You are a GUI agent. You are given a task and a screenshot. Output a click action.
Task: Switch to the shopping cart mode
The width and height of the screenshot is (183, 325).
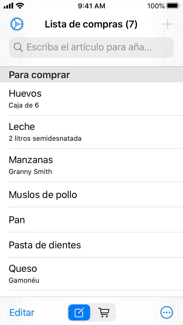pos(104,312)
